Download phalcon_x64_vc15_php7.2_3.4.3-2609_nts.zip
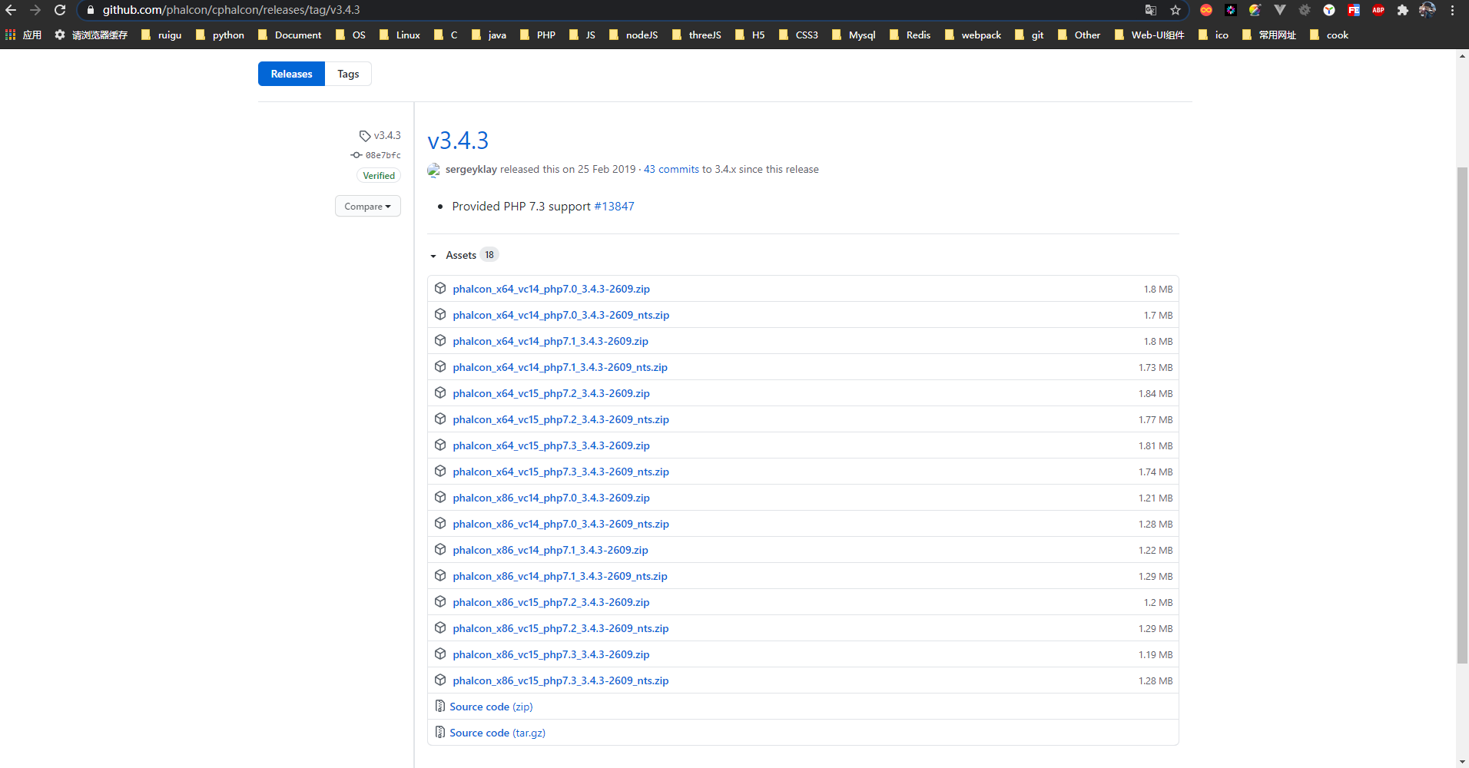1469x768 pixels. pos(561,419)
